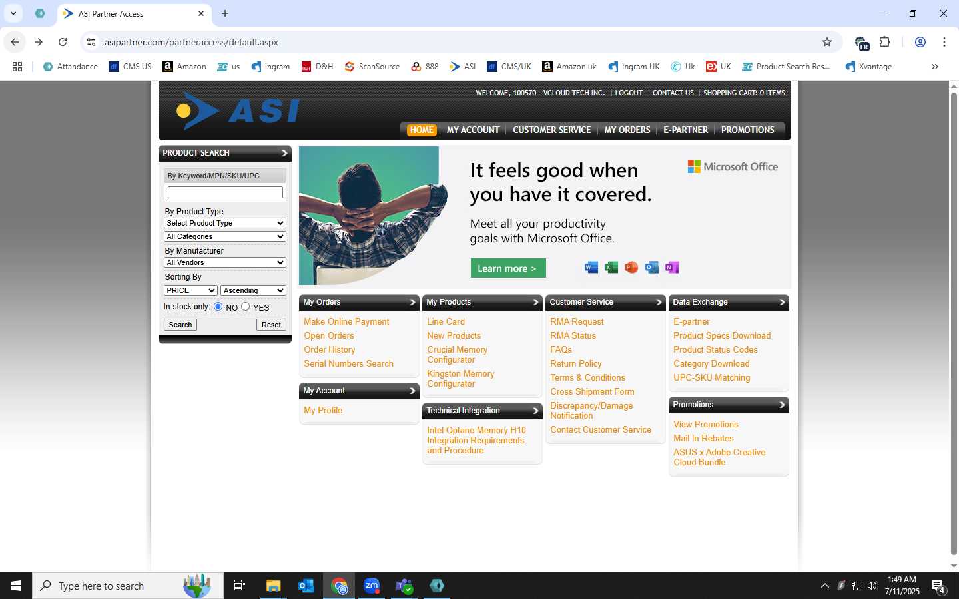Open Make Online Payment link

[346, 321]
